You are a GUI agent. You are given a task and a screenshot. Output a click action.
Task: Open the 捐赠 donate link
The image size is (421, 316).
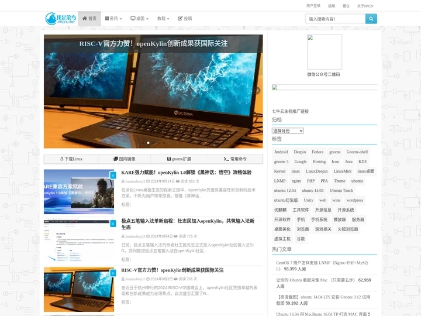(x=332, y=6)
